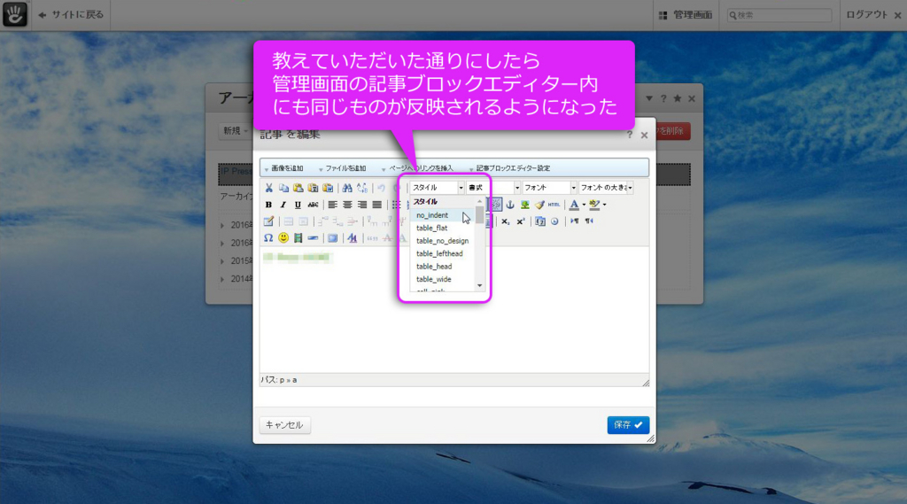This screenshot has width=907, height=504.
Task: Select the table_wide style
Action: point(443,279)
